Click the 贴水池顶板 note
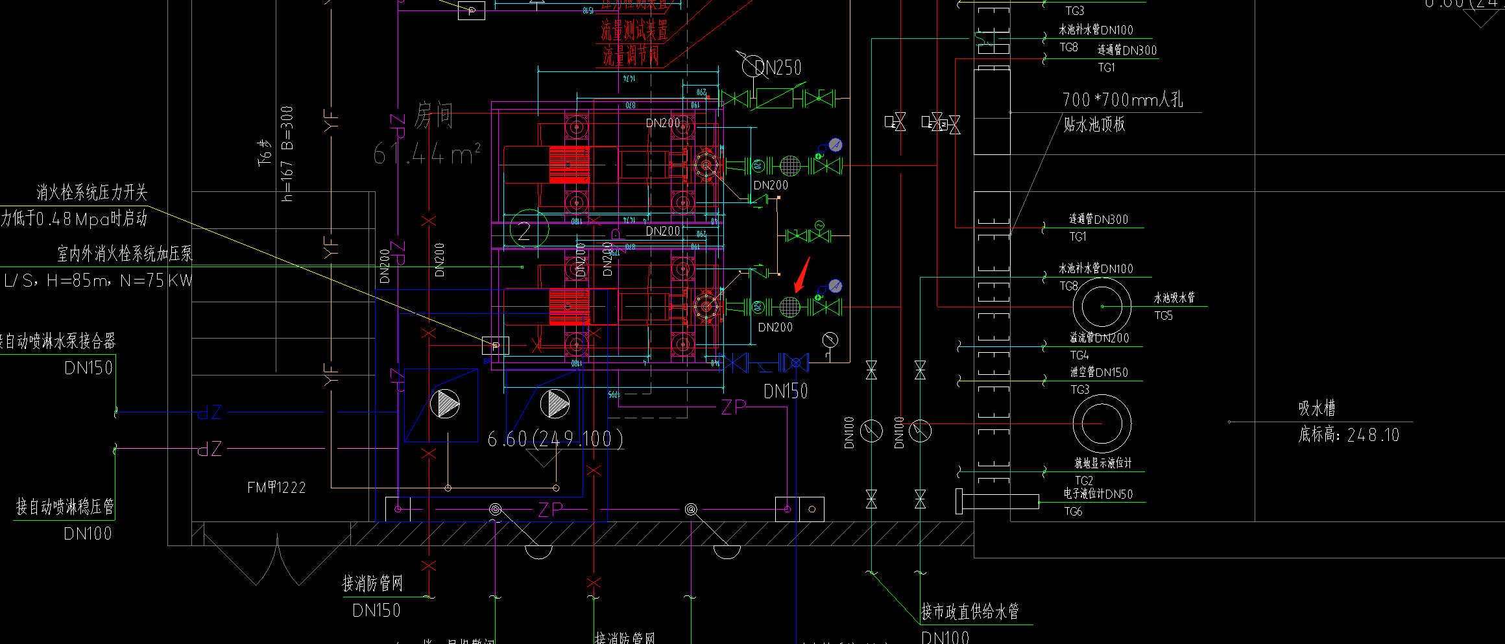 click(x=1094, y=124)
